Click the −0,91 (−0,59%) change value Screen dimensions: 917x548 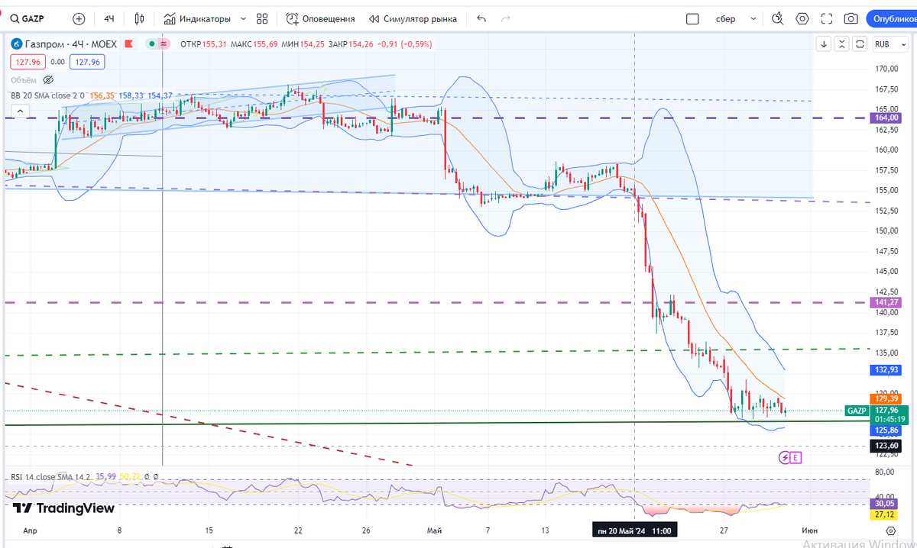pyautogui.click(x=403, y=44)
